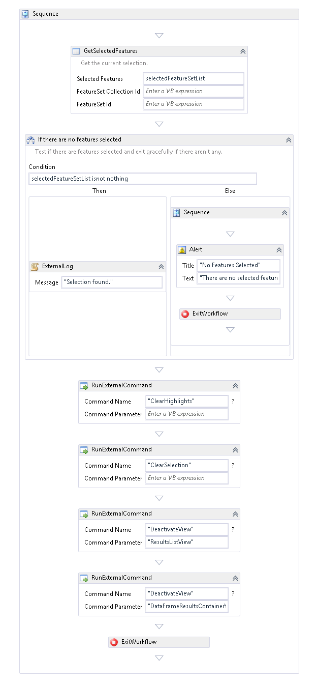This screenshot has width=318, height=684.
Task: Select the outer Sequence title bar
Action: [159, 14]
